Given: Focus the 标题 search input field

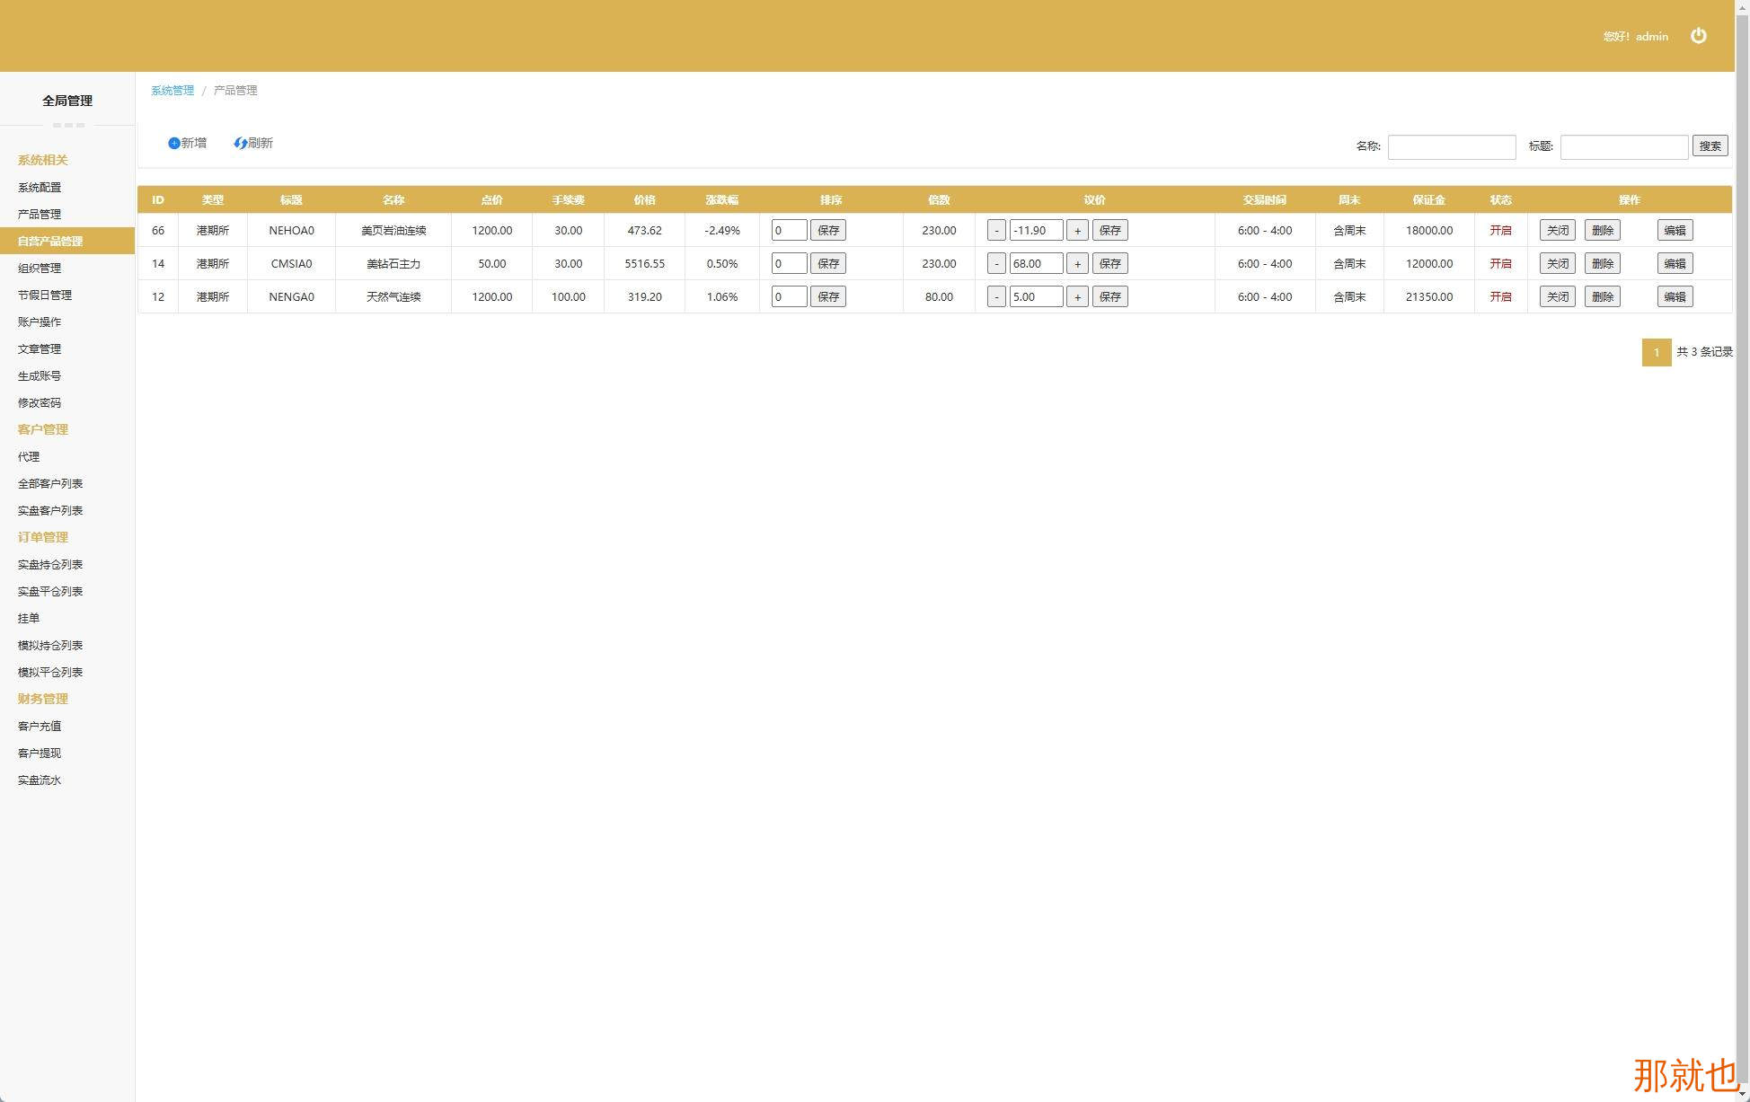Looking at the screenshot, I should 1623,146.
